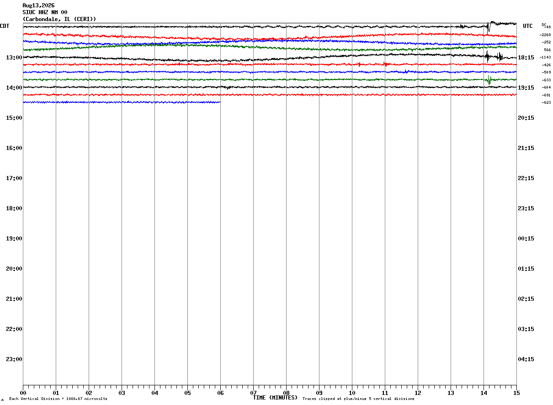Click the black seismic burst on the 13:00 trace
Image resolution: width=553 pixels, height=405 pixels.
494,57
